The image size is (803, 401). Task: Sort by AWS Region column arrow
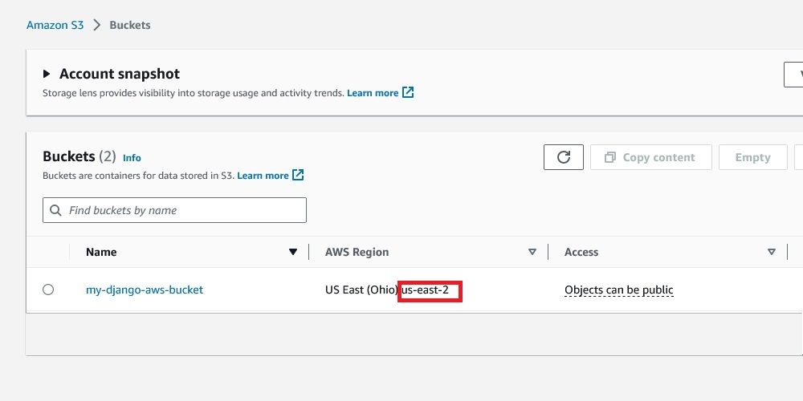tap(532, 252)
